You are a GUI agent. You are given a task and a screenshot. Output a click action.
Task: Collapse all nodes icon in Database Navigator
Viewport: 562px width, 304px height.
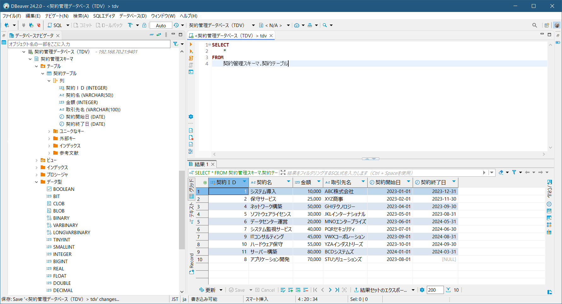(152, 35)
